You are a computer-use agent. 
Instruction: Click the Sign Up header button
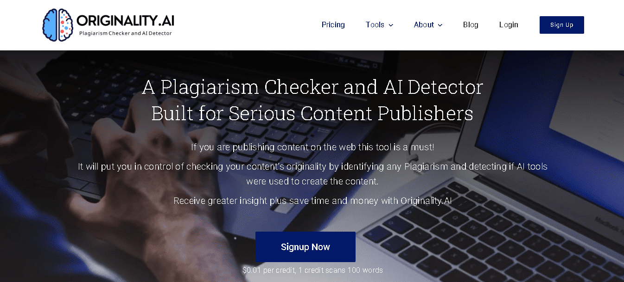click(x=562, y=25)
